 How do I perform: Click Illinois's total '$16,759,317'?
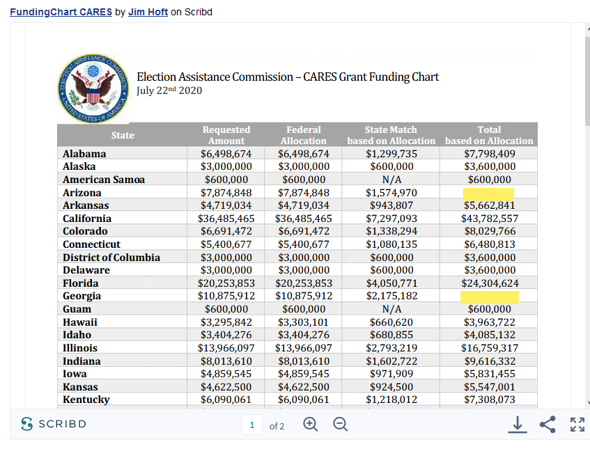pos(490,348)
